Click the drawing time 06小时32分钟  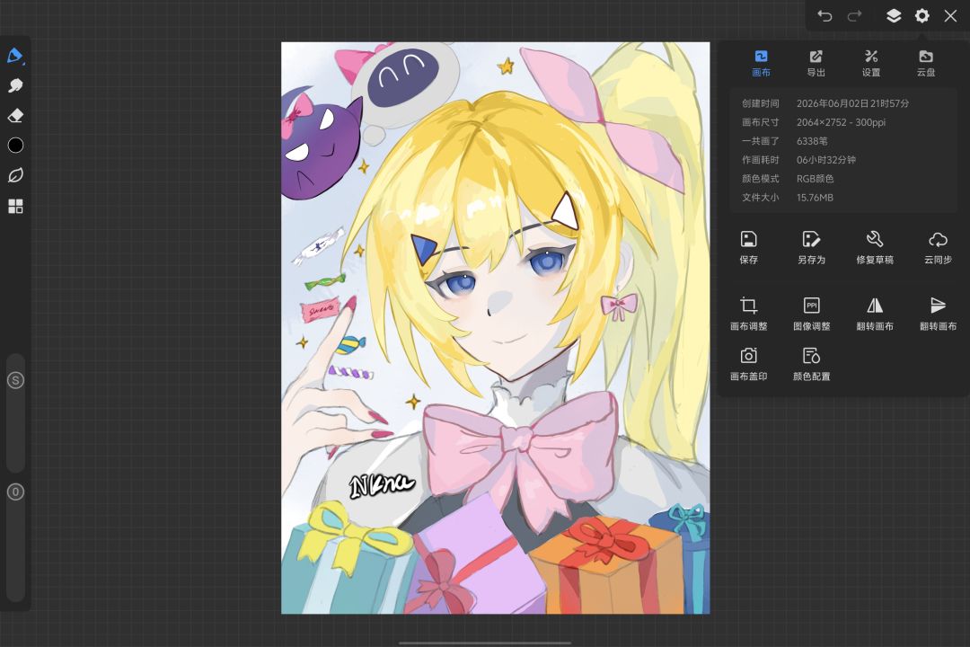(826, 160)
